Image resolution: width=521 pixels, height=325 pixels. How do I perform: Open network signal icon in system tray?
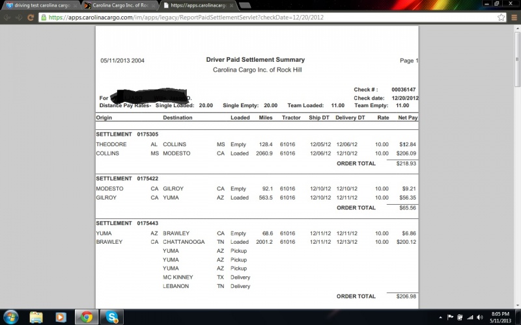tap(472, 317)
